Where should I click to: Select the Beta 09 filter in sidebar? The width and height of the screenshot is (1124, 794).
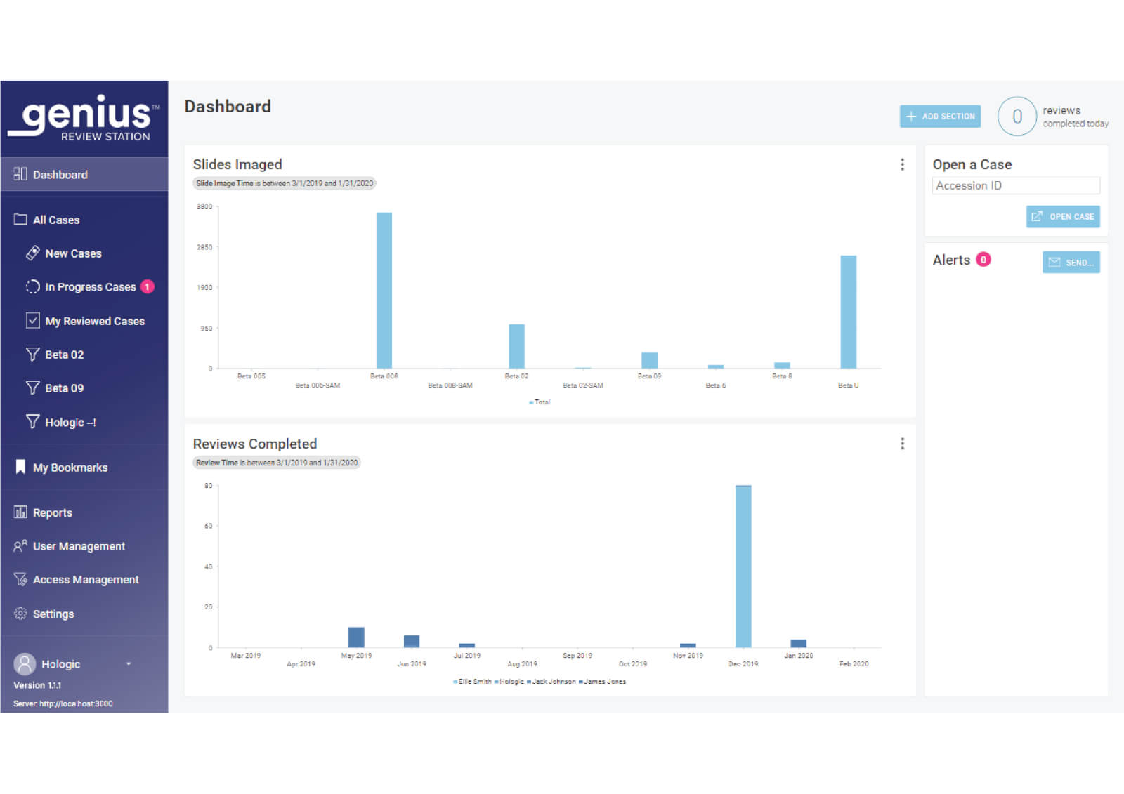pyautogui.click(x=64, y=388)
